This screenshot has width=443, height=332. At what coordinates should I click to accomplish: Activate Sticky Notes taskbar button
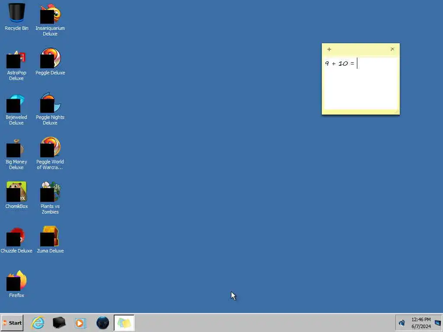coord(124,323)
